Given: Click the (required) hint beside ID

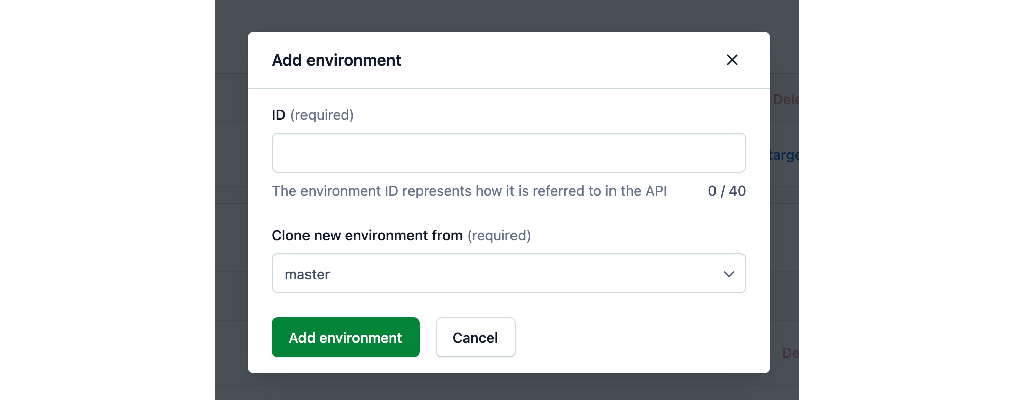Looking at the screenshot, I should [322, 115].
